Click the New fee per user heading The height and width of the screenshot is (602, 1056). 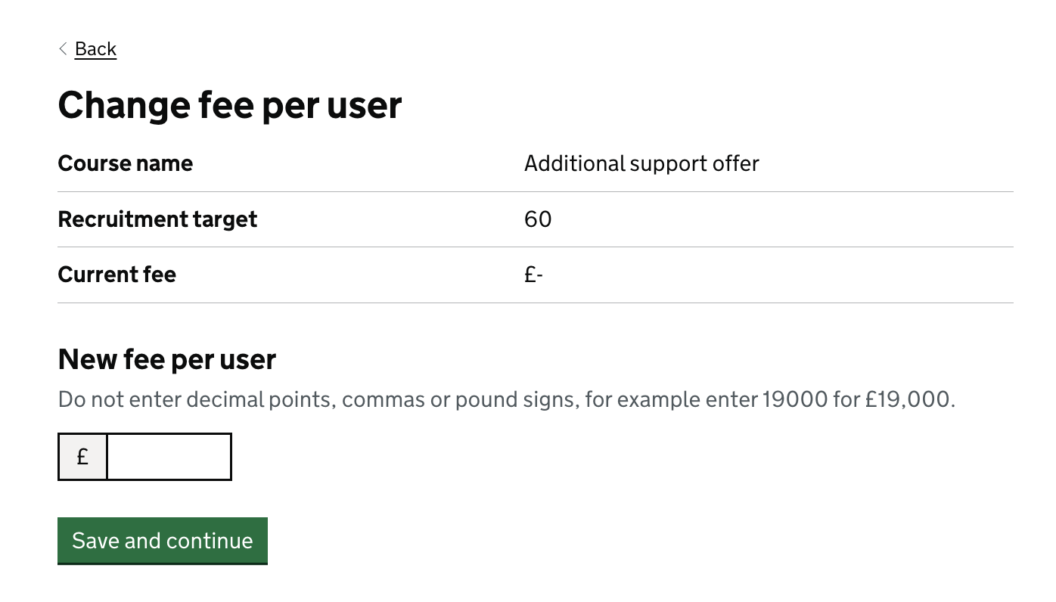click(166, 359)
